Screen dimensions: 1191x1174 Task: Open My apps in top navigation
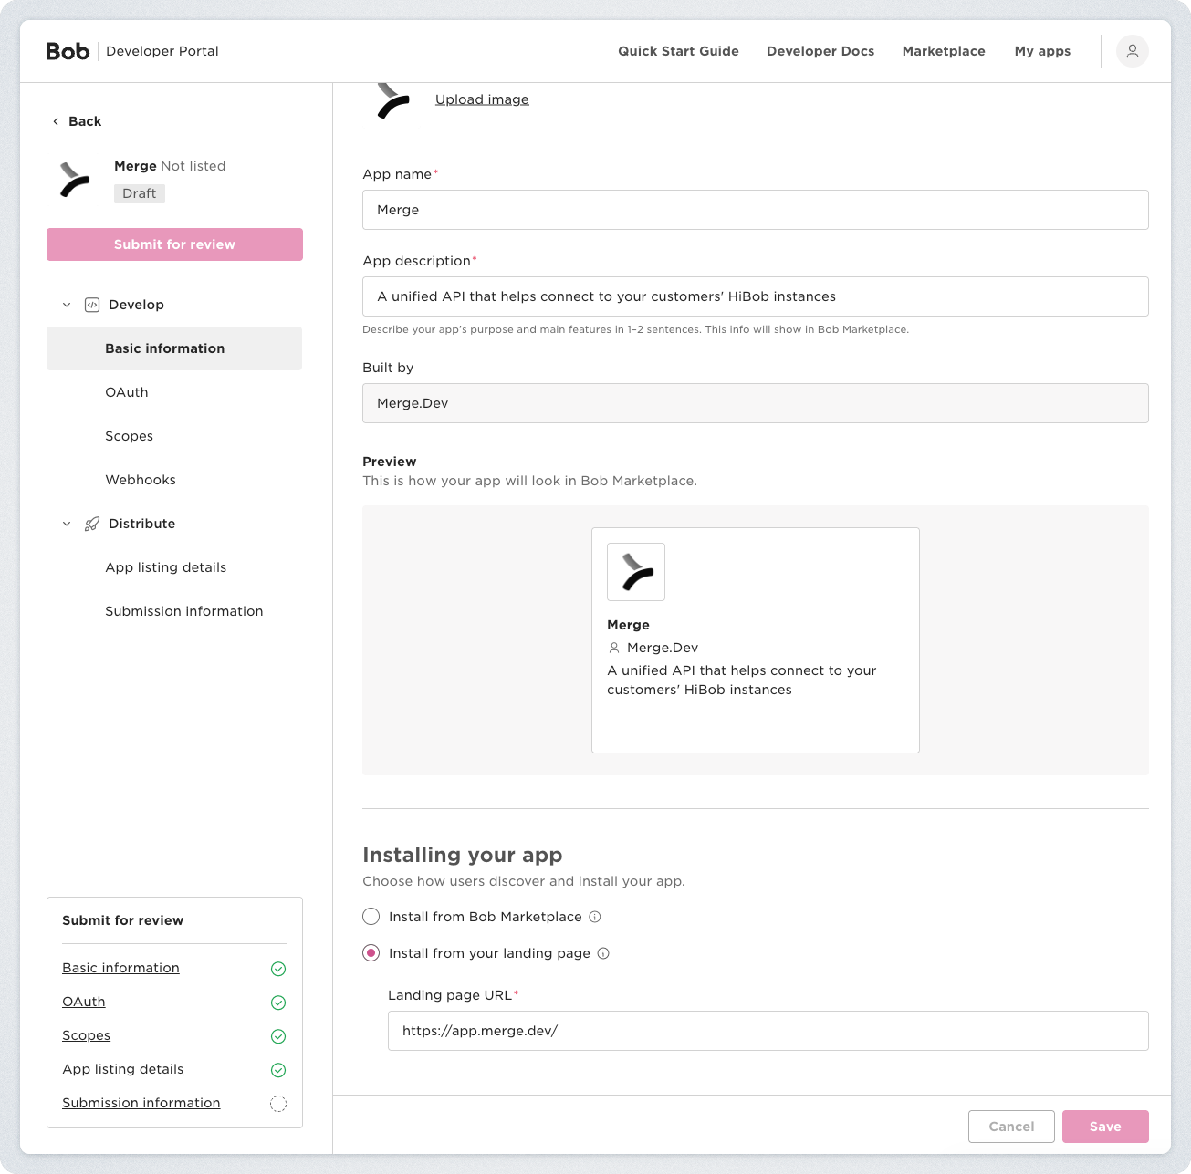coord(1042,51)
